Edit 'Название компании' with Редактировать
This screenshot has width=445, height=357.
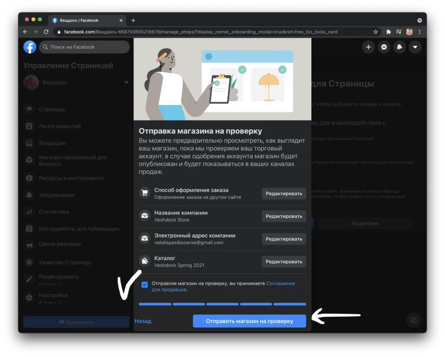click(284, 216)
